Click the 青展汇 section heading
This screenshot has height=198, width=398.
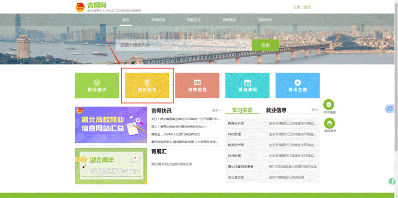159,152
